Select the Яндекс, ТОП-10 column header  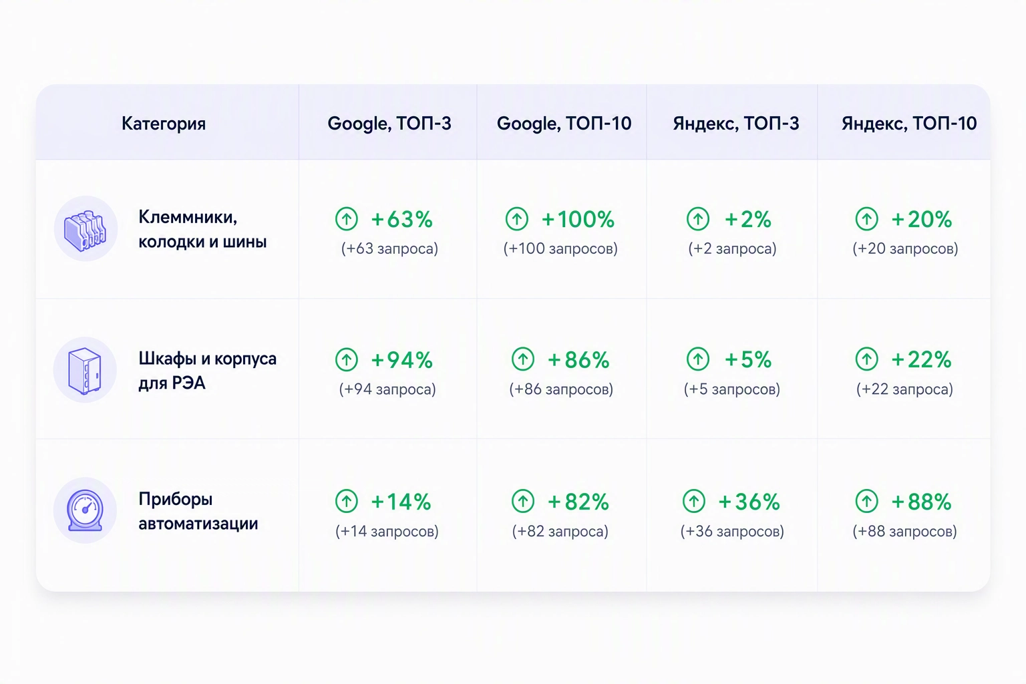coord(909,124)
